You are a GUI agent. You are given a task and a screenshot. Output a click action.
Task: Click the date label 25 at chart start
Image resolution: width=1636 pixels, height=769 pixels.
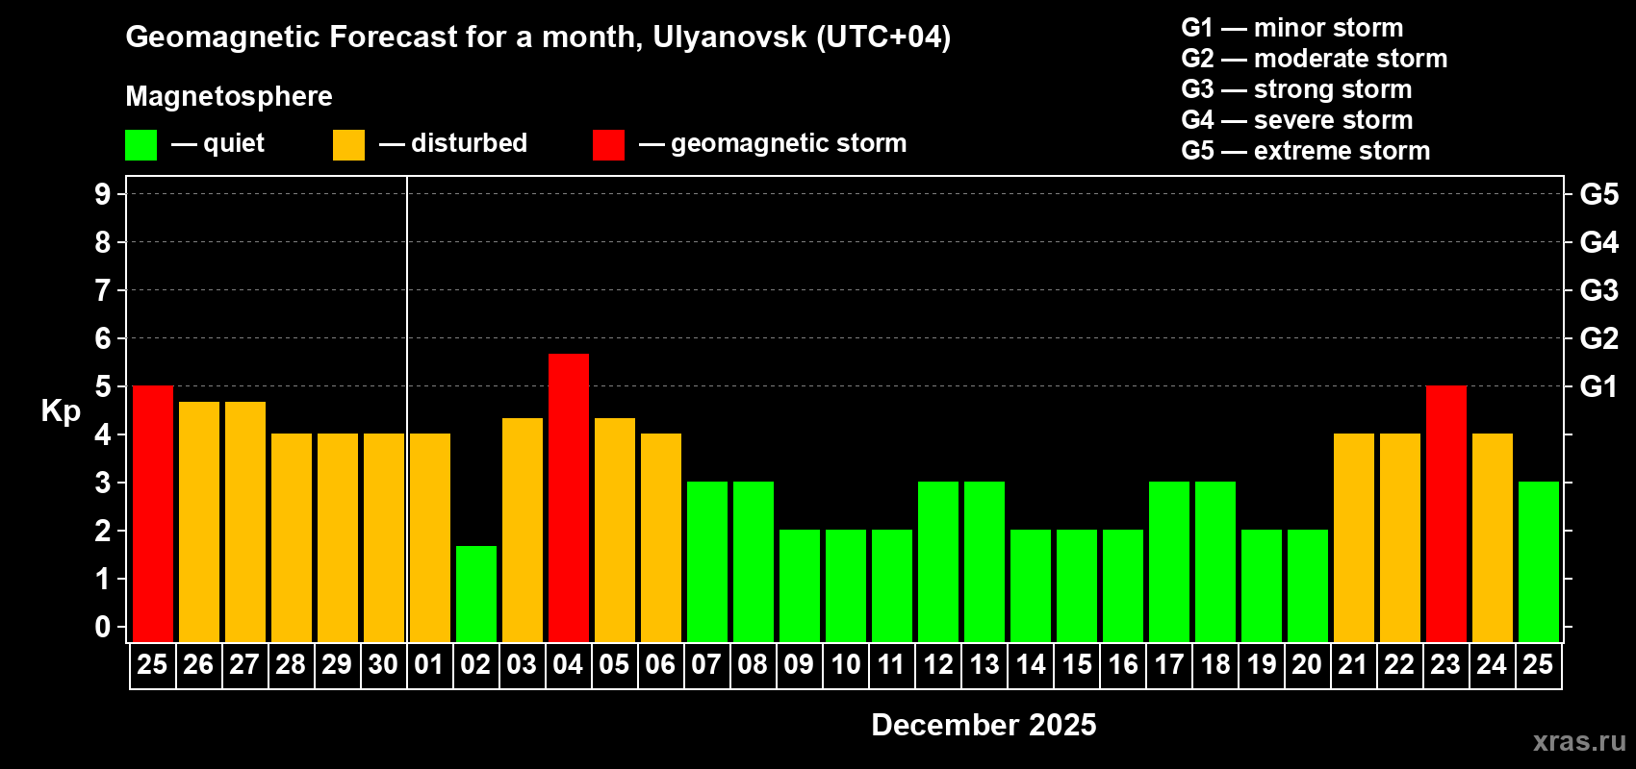tap(152, 665)
